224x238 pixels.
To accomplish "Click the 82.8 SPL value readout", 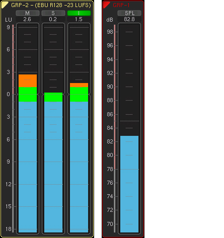I will click(x=129, y=19).
